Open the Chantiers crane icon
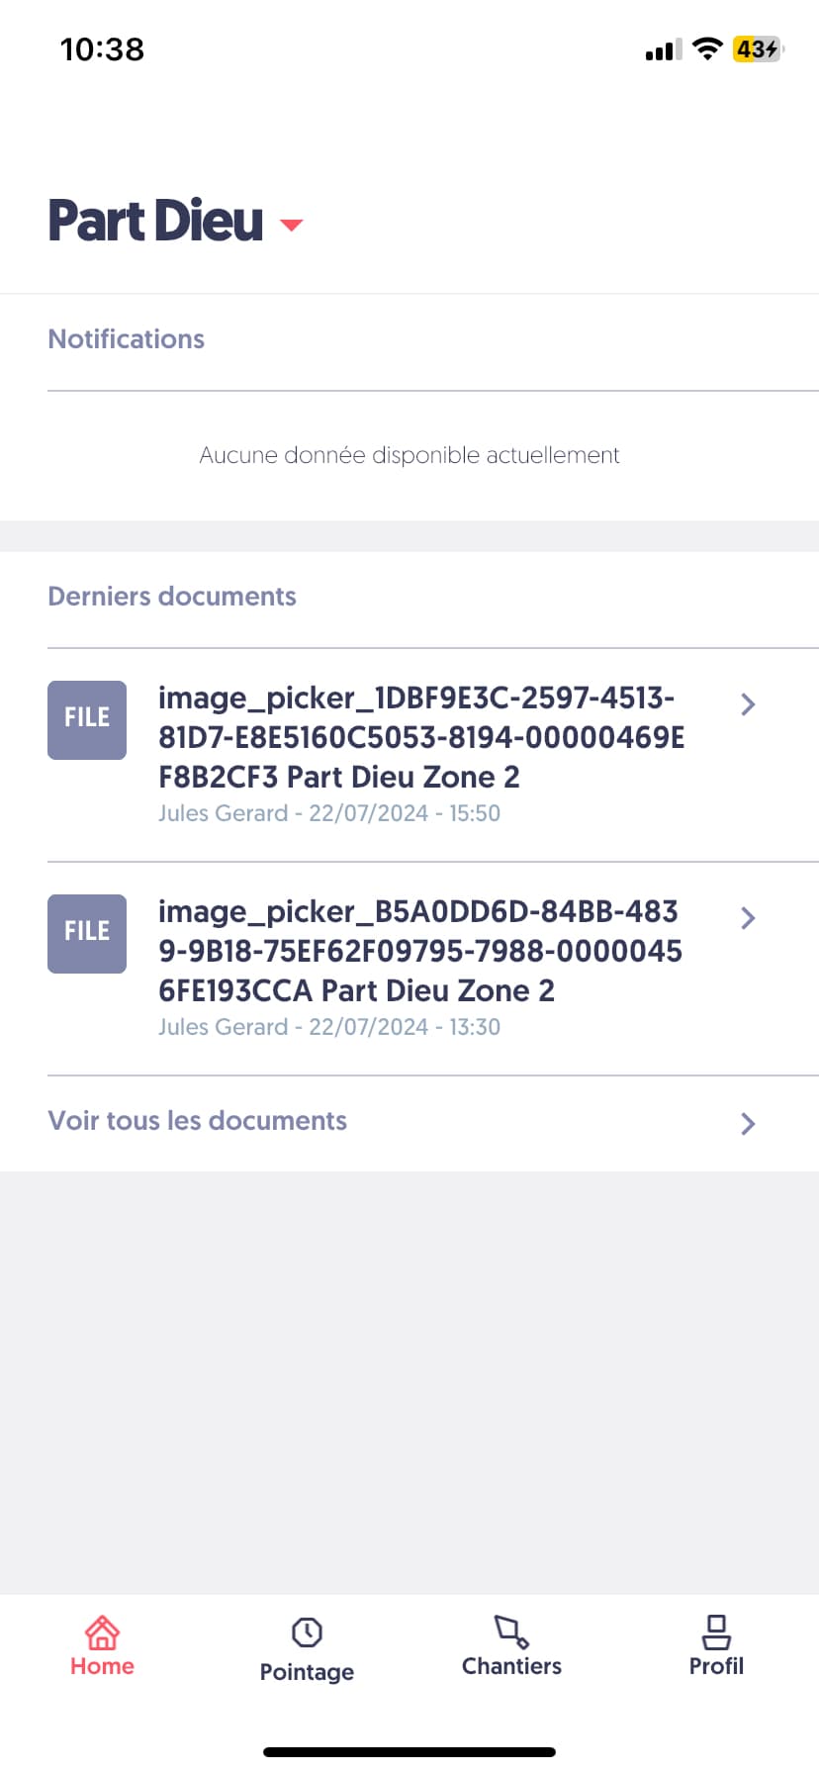 tap(511, 1632)
